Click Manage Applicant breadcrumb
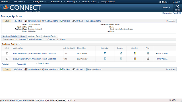The image size is (182, 102). pos(107,2)
